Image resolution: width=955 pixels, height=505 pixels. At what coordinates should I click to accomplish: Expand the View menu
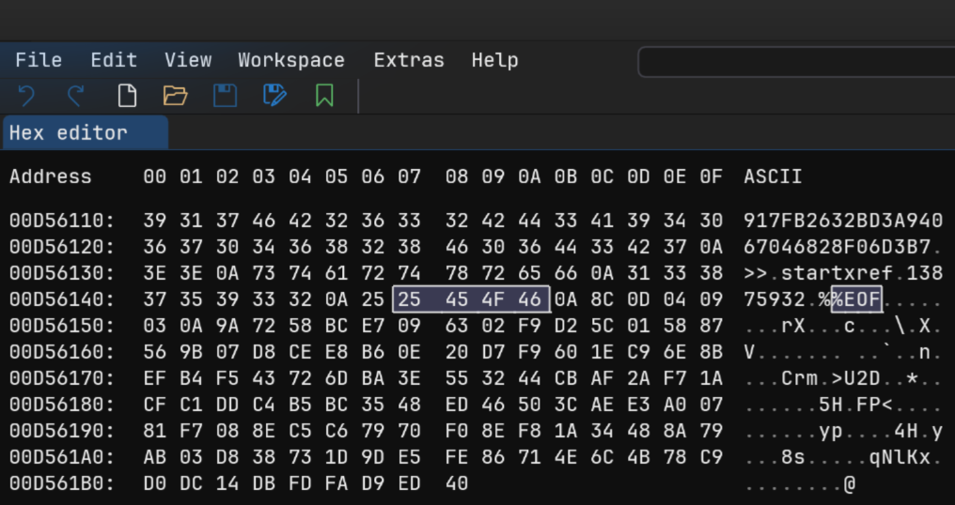click(188, 60)
